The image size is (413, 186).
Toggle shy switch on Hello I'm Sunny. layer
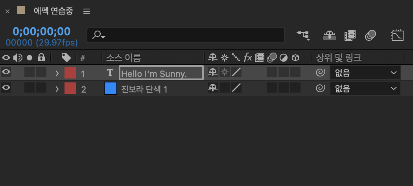tap(212, 72)
